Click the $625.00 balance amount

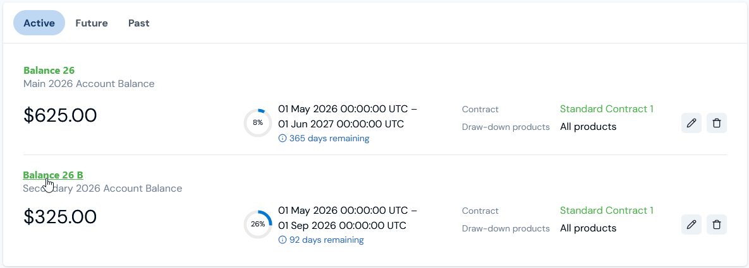[x=60, y=115]
